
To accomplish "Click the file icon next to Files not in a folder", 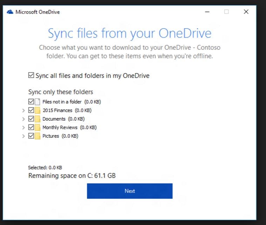I will 38,102.
